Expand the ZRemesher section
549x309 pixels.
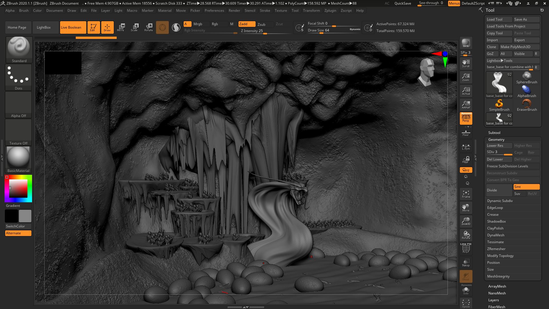[496, 249]
